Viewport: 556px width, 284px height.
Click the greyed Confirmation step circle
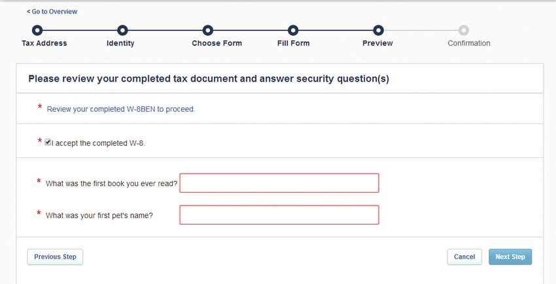pyautogui.click(x=464, y=30)
